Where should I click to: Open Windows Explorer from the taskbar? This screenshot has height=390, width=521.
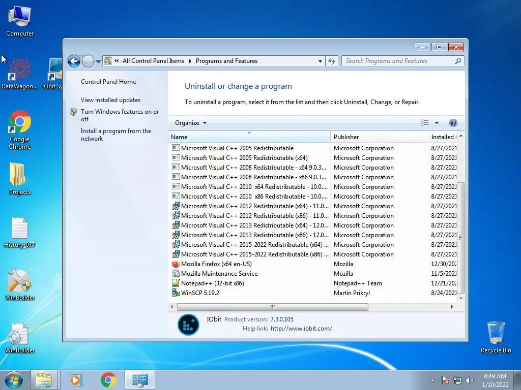pyautogui.click(x=44, y=380)
